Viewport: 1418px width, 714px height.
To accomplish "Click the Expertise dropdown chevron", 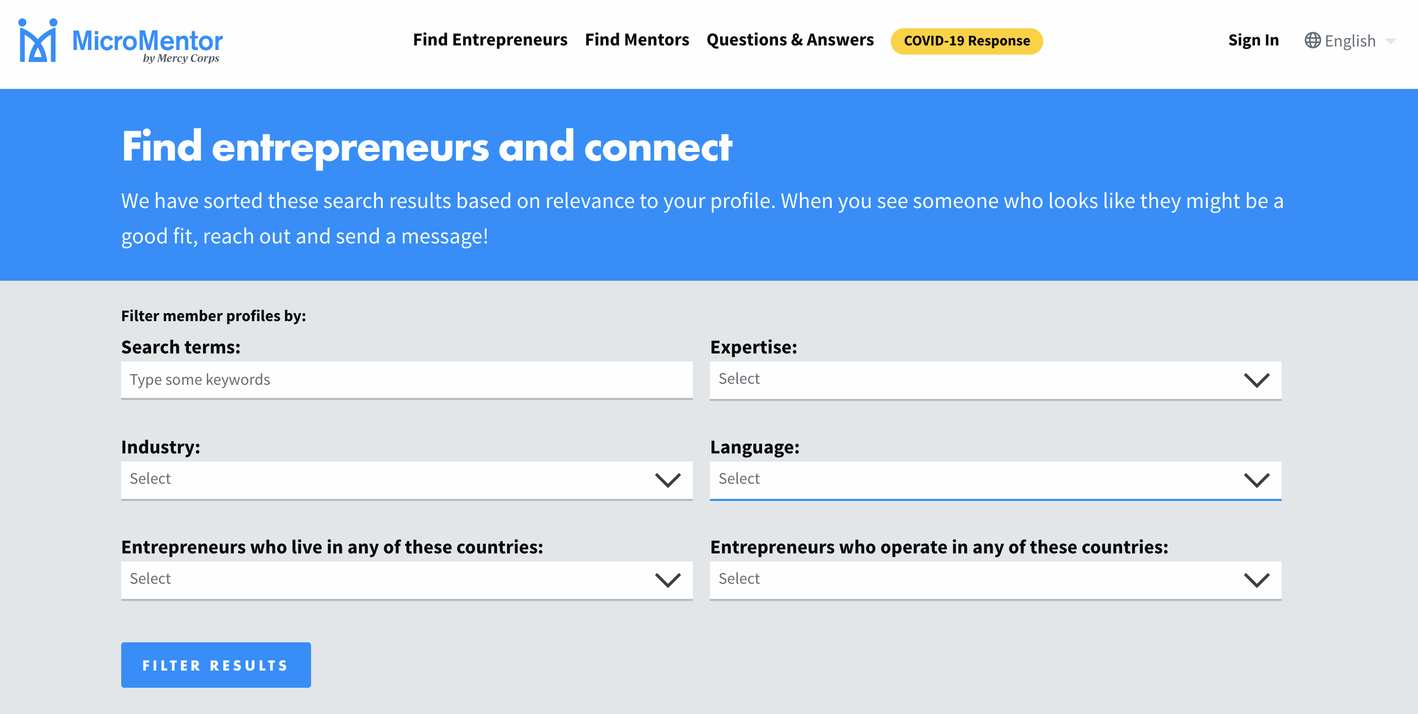I will coord(1258,380).
